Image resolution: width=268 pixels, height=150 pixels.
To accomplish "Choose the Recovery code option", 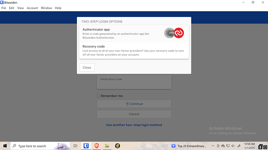I will (x=134, y=50).
